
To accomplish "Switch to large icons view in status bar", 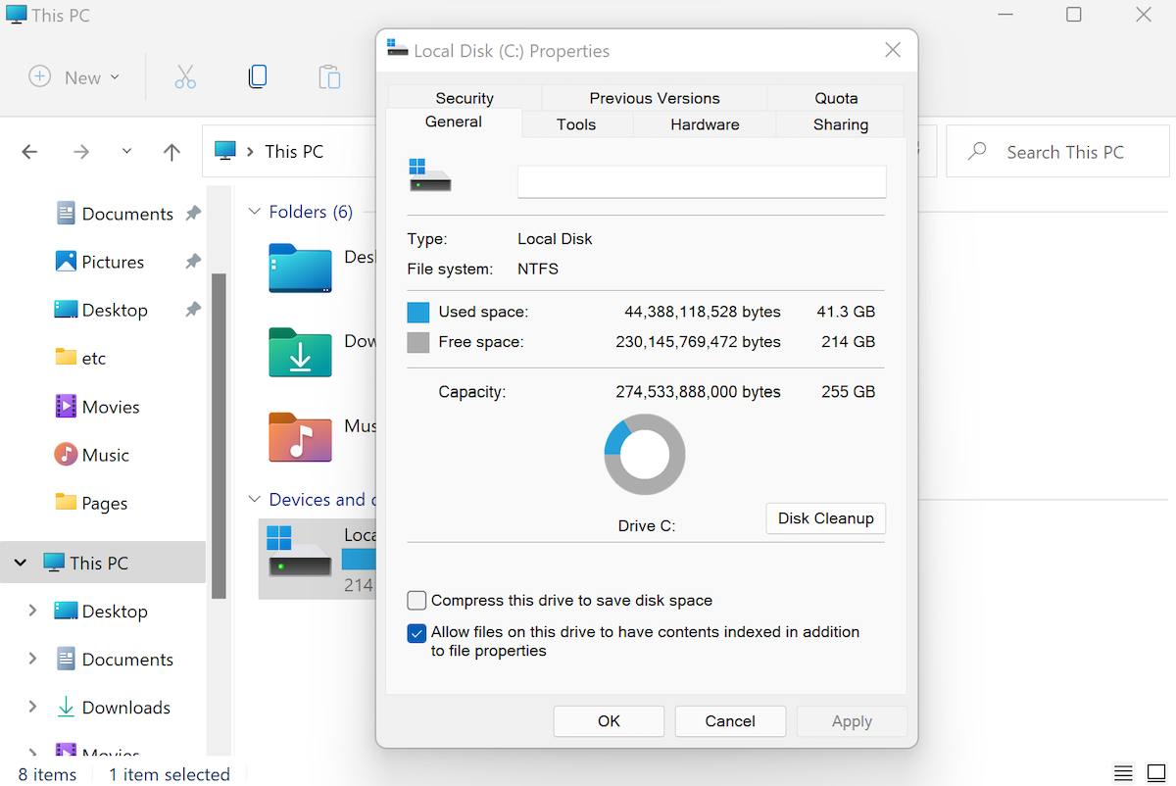I will 1155,773.
